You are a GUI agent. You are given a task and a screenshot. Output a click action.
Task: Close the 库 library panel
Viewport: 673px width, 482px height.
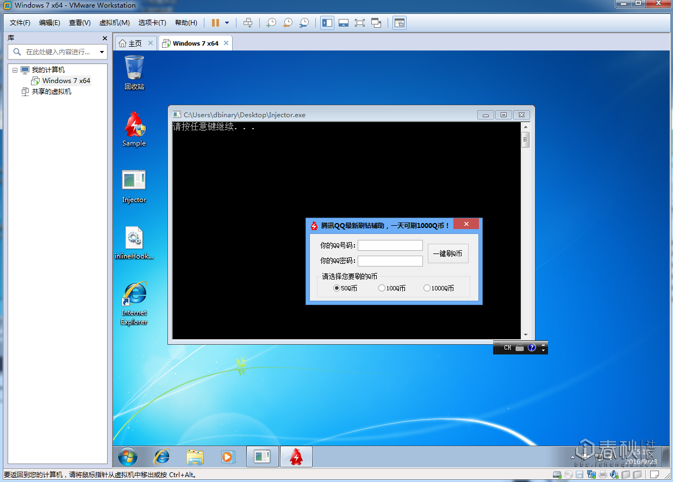click(105, 39)
